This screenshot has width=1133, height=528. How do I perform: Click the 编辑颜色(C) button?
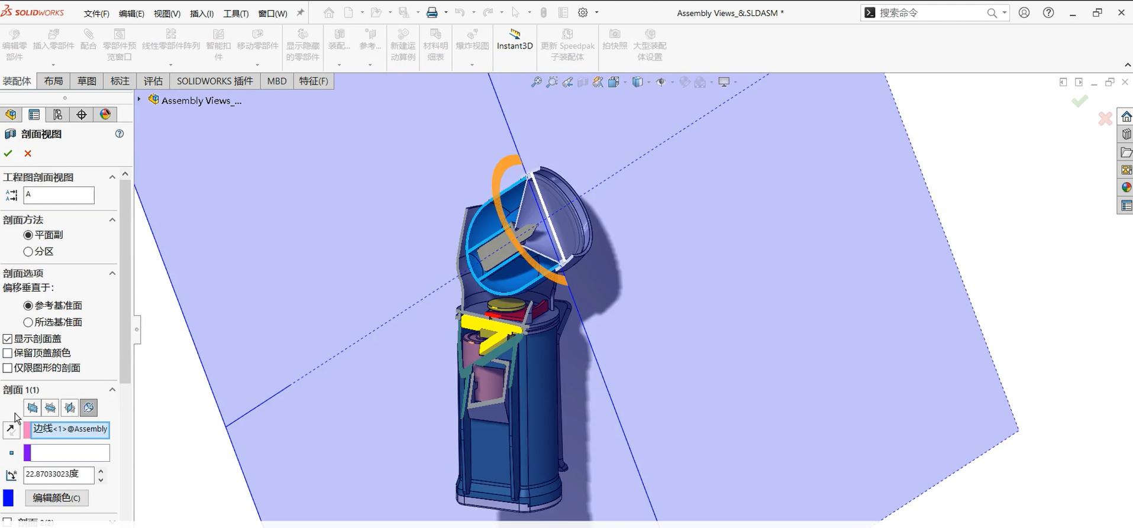pyautogui.click(x=57, y=498)
